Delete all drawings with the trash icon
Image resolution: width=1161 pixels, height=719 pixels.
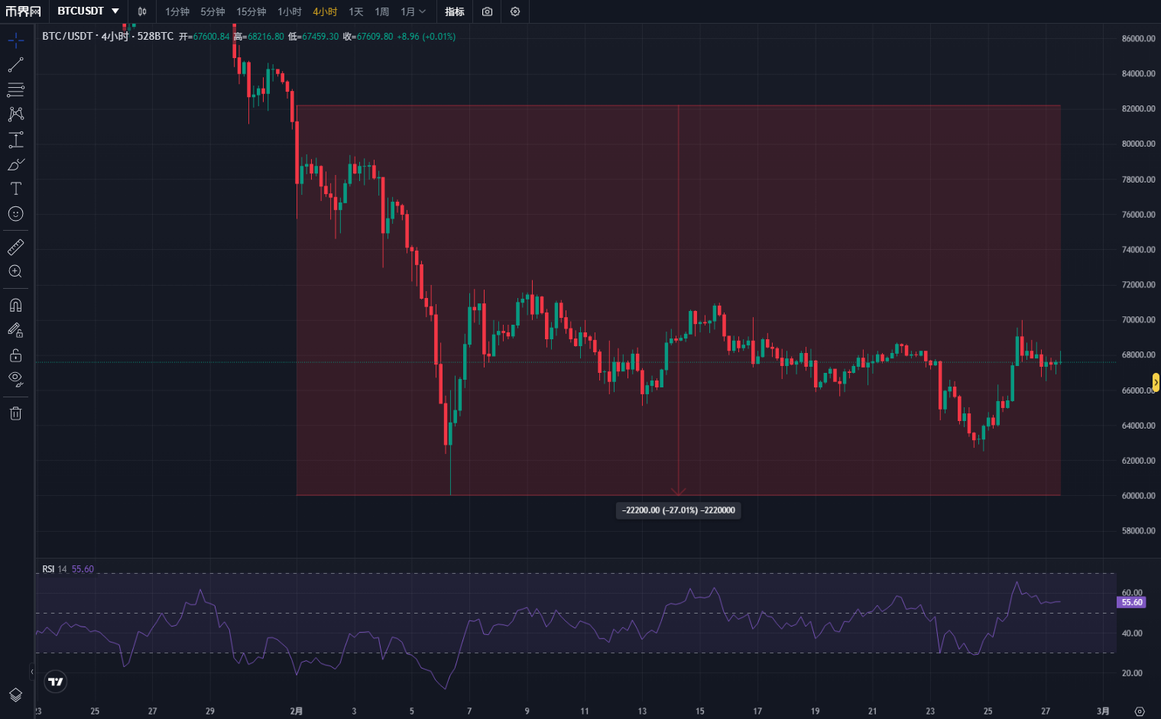point(15,413)
